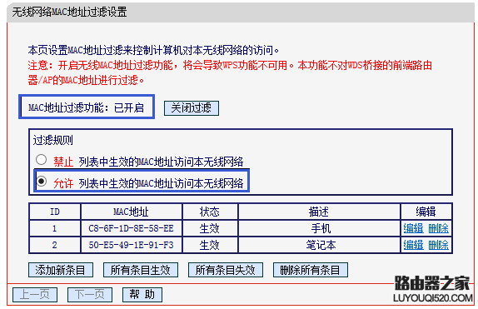Click the 描述 column header
The image size is (478, 309).
[x=319, y=212]
